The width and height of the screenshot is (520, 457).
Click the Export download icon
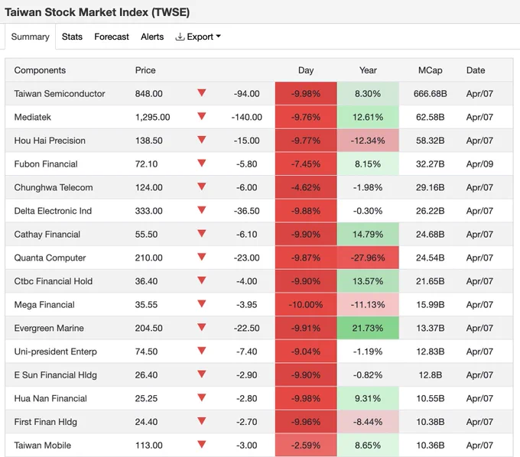tap(180, 37)
